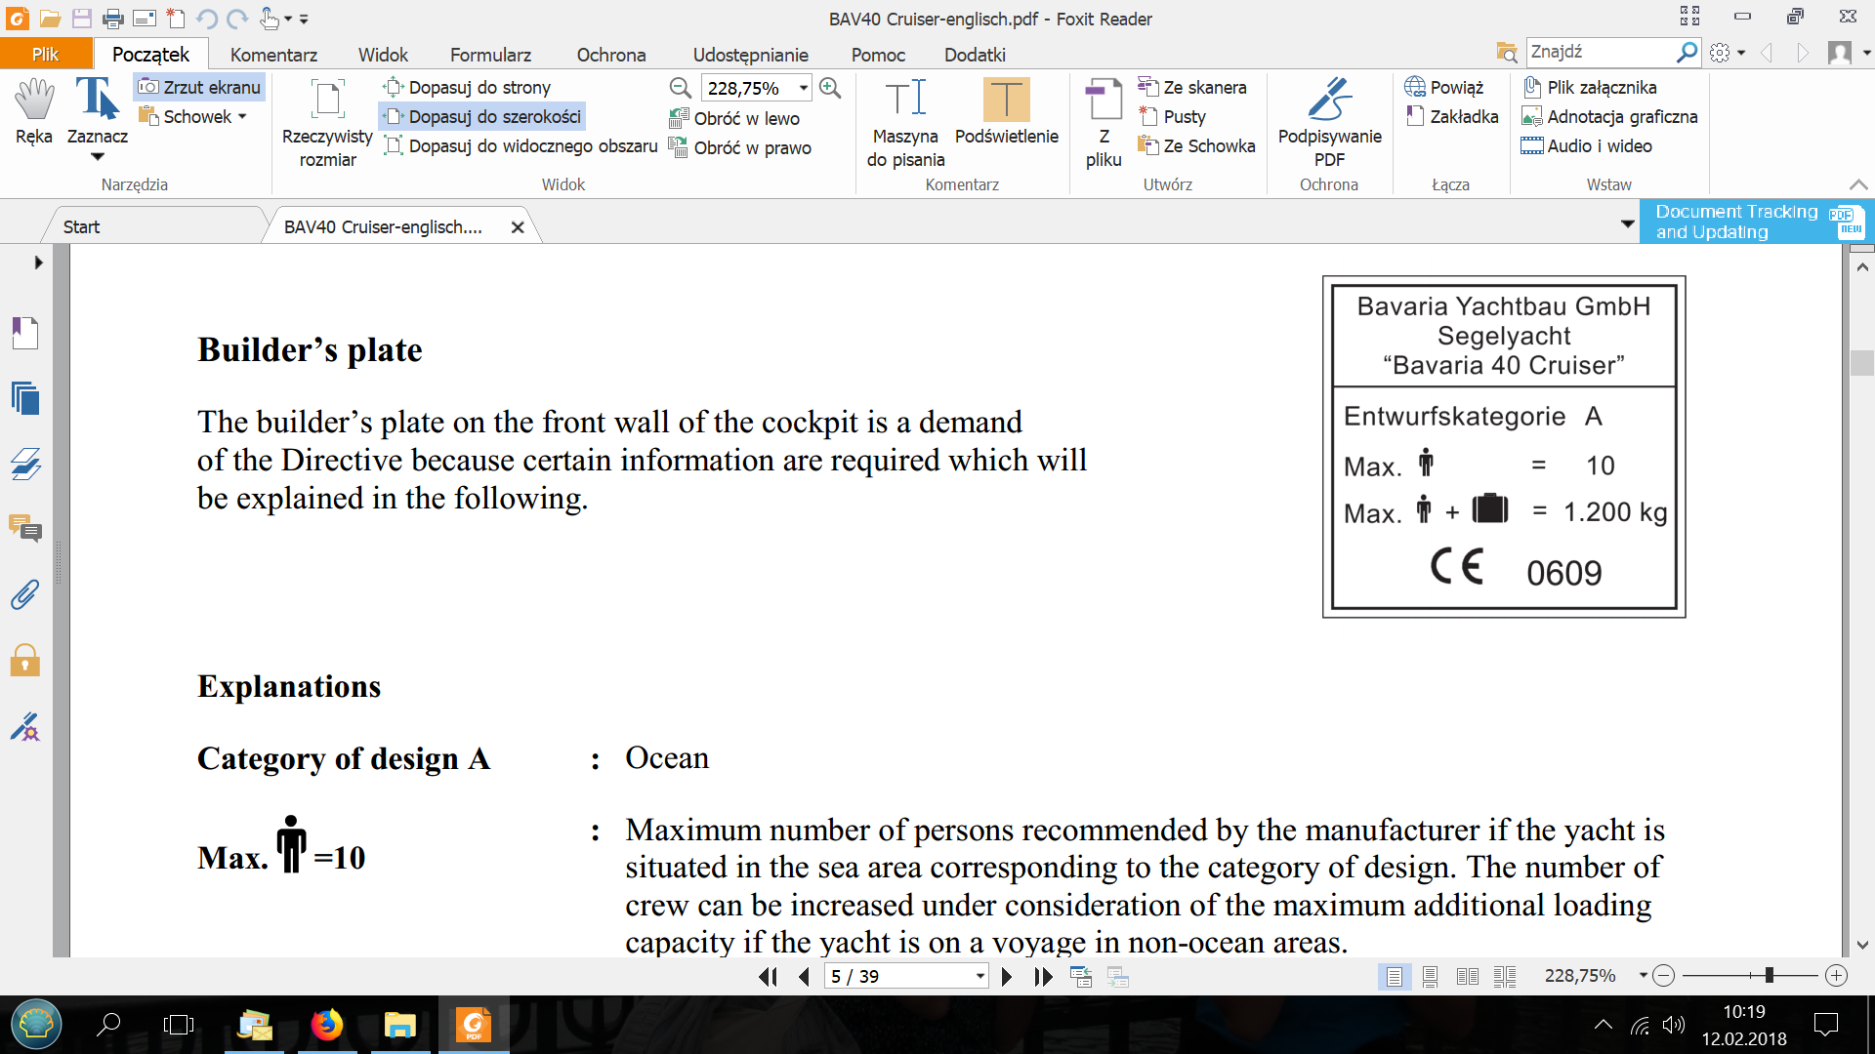
Task: Rotate view right with Obróć w prawo
Action: 740,147
